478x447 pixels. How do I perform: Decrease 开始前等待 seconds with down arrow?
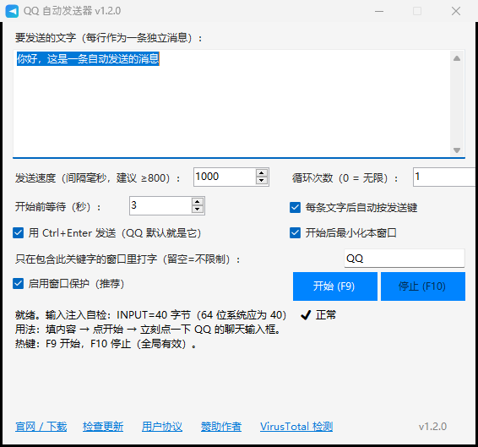198,210
